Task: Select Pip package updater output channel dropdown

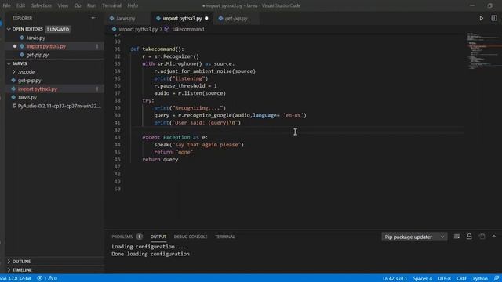Action: point(414,237)
